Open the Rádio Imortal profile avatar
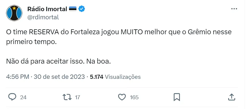Image resolution: width=250 pixels, height=109 pixels. pos(14,13)
